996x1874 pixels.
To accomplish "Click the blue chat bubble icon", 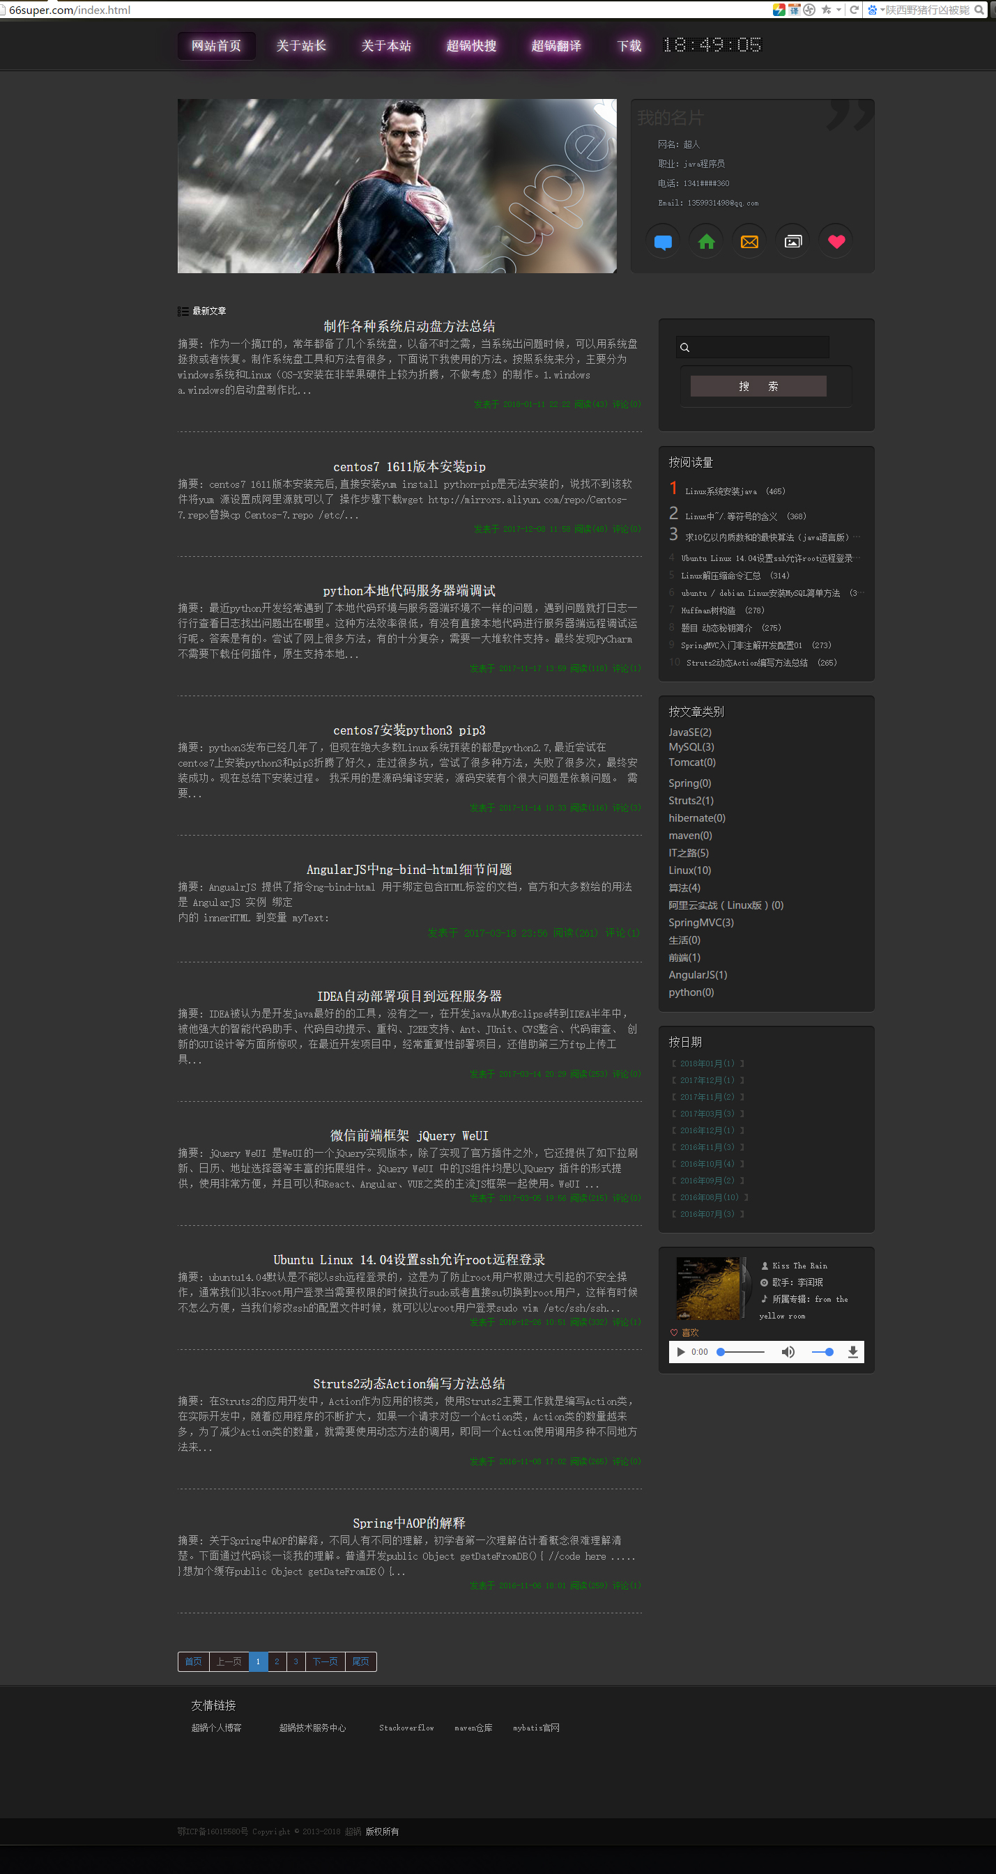I will pos(663,242).
